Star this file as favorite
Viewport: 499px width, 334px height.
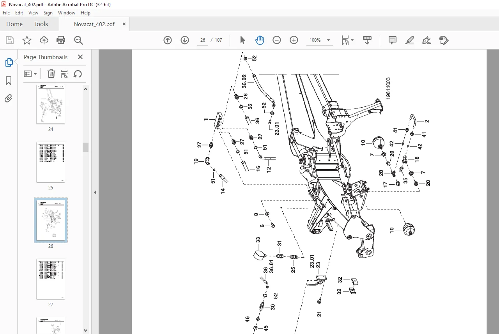coord(27,40)
